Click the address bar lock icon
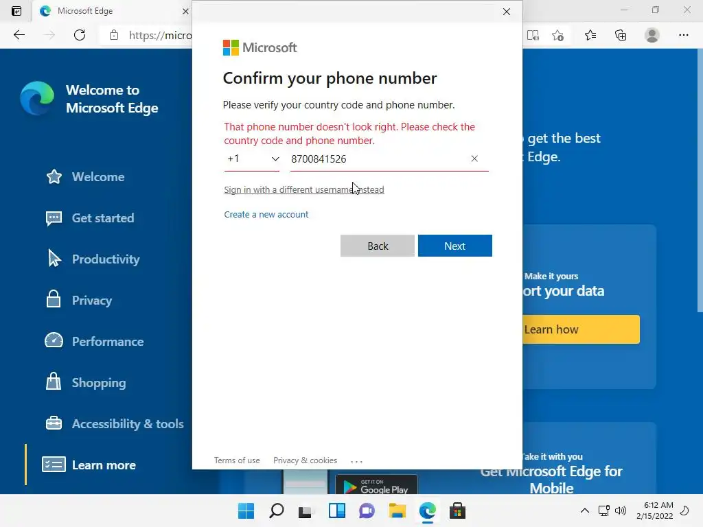This screenshot has width=703, height=527. click(x=114, y=35)
